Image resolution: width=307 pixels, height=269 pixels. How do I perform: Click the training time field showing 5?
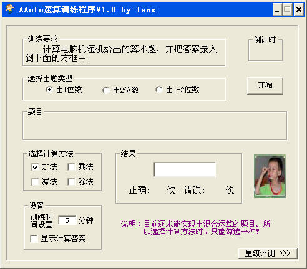point(67,220)
